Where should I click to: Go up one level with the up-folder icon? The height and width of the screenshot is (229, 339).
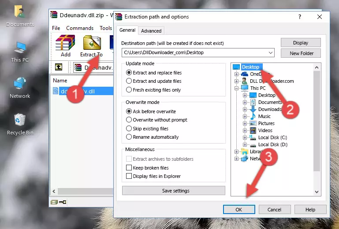tap(59, 67)
